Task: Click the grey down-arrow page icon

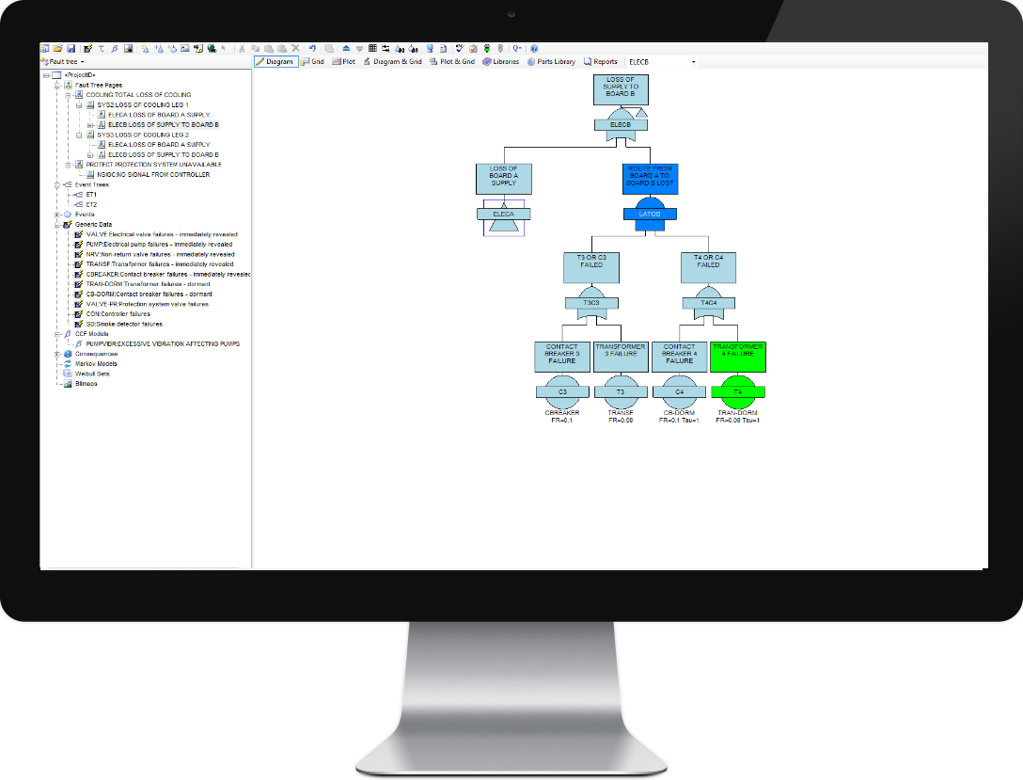Action: 359,48
